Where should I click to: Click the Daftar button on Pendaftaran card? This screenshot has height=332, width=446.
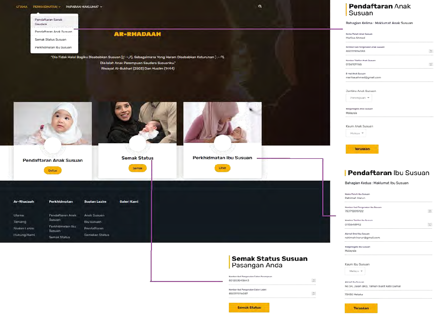53,171
